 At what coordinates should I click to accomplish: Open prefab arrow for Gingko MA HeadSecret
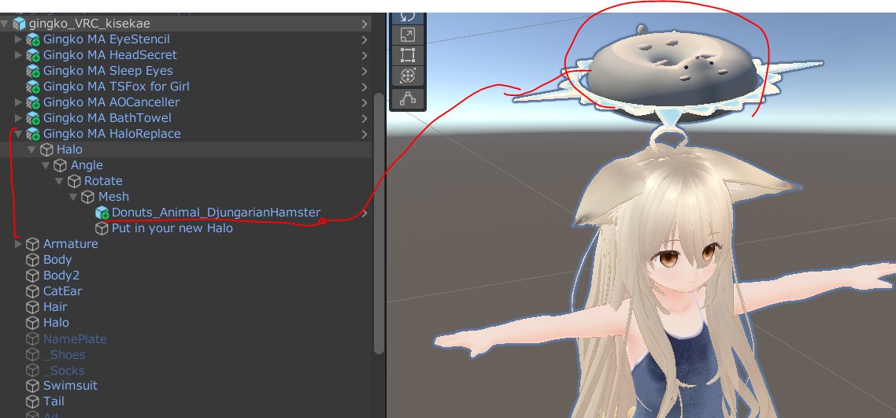(364, 55)
